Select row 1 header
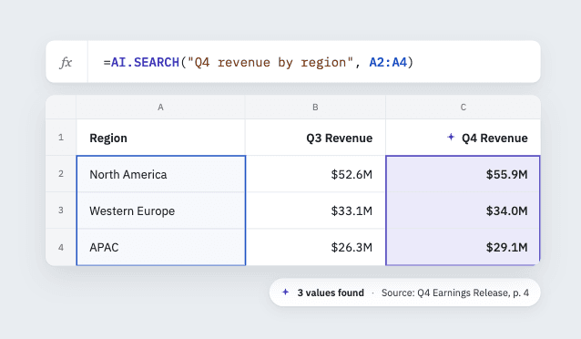 [61, 138]
